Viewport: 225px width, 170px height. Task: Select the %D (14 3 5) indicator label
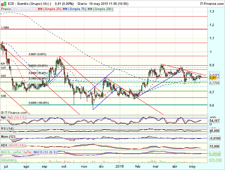click(x=17, y=118)
